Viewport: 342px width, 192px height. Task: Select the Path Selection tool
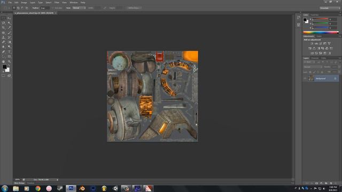(x=4, y=57)
